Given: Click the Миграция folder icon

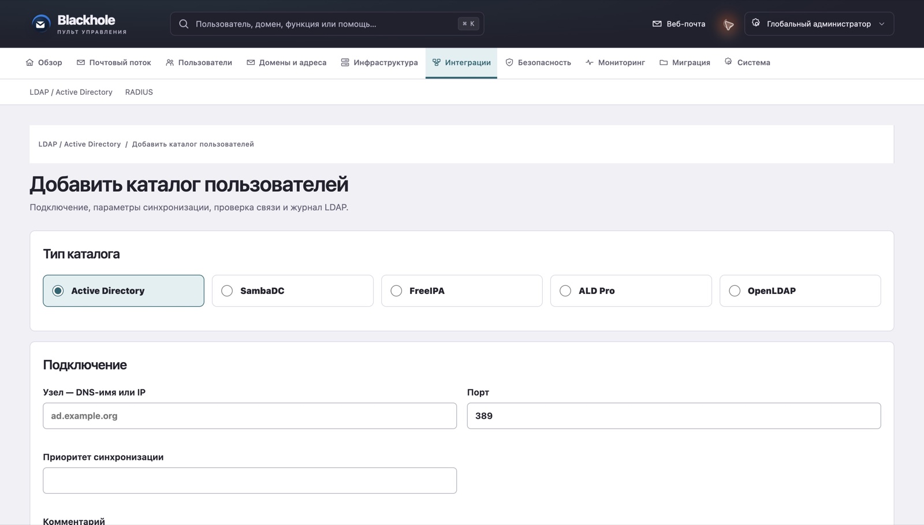Looking at the screenshot, I should click(664, 62).
